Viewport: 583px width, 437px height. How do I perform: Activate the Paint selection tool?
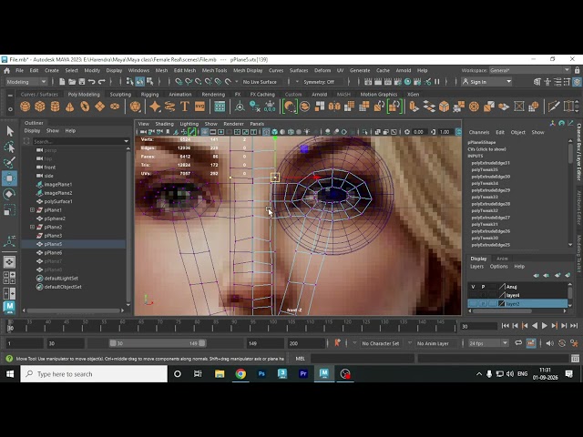[10, 162]
